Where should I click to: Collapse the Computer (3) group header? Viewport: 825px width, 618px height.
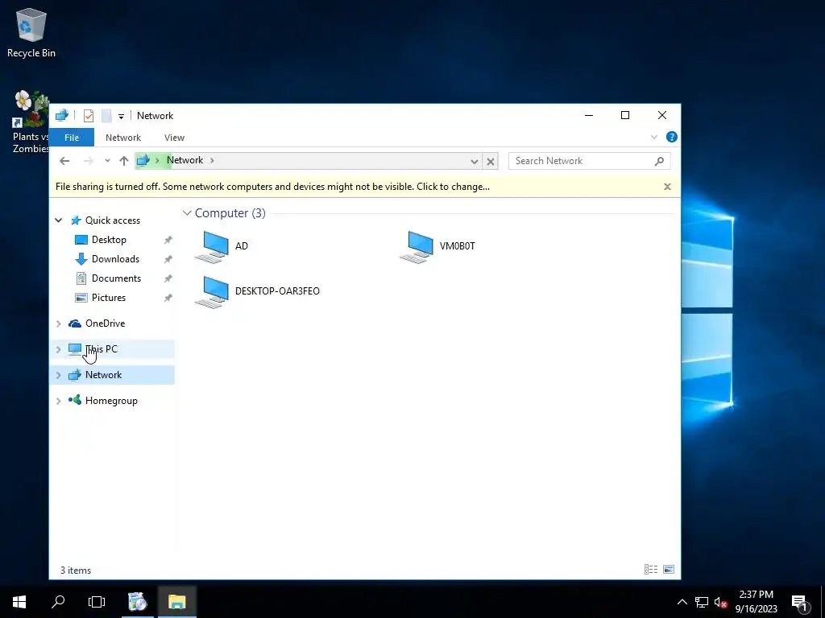(187, 212)
